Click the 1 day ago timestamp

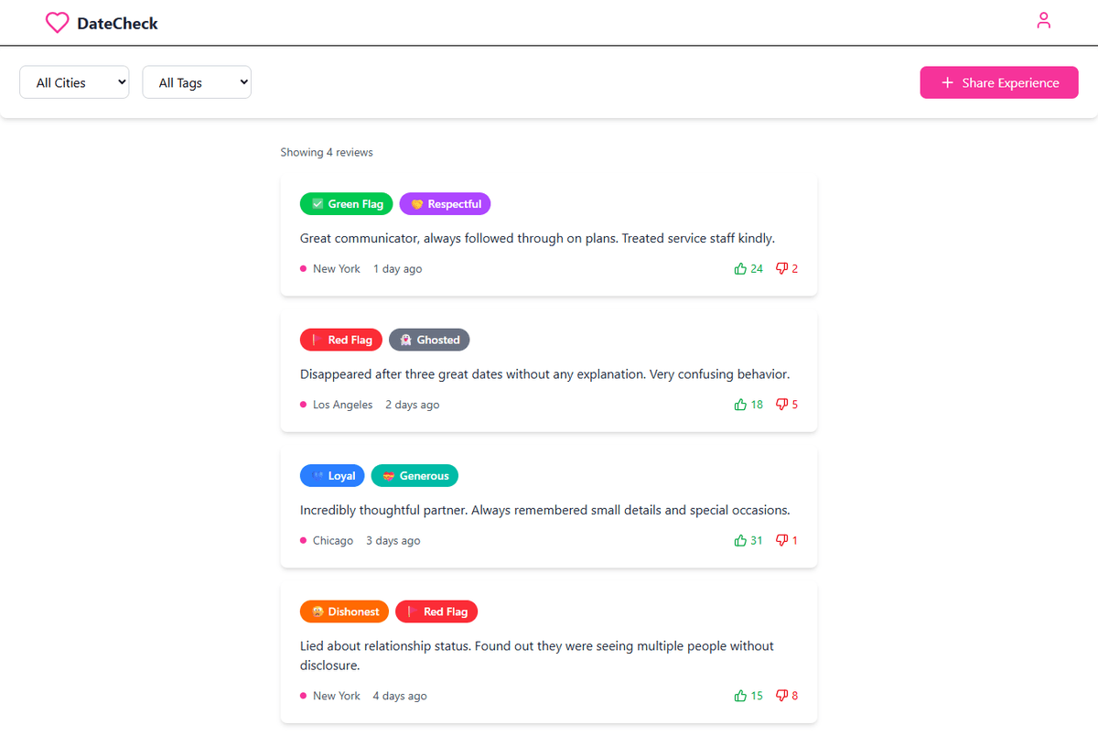coord(398,269)
